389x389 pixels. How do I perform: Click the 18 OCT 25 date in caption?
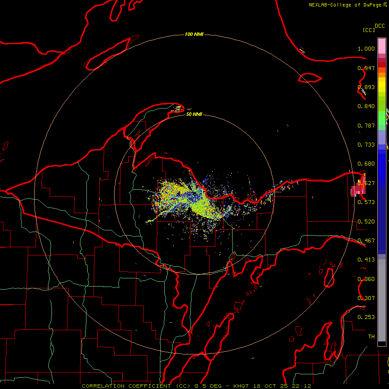click(271, 386)
